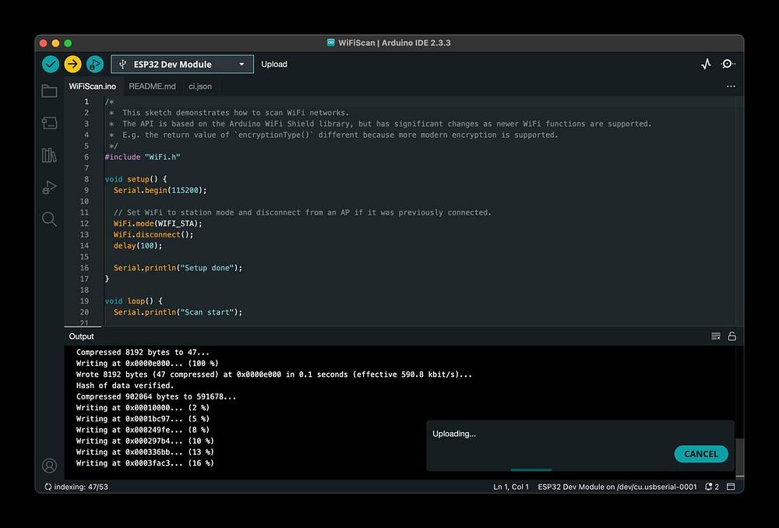Click line number 12 in the gutter

[84, 224]
